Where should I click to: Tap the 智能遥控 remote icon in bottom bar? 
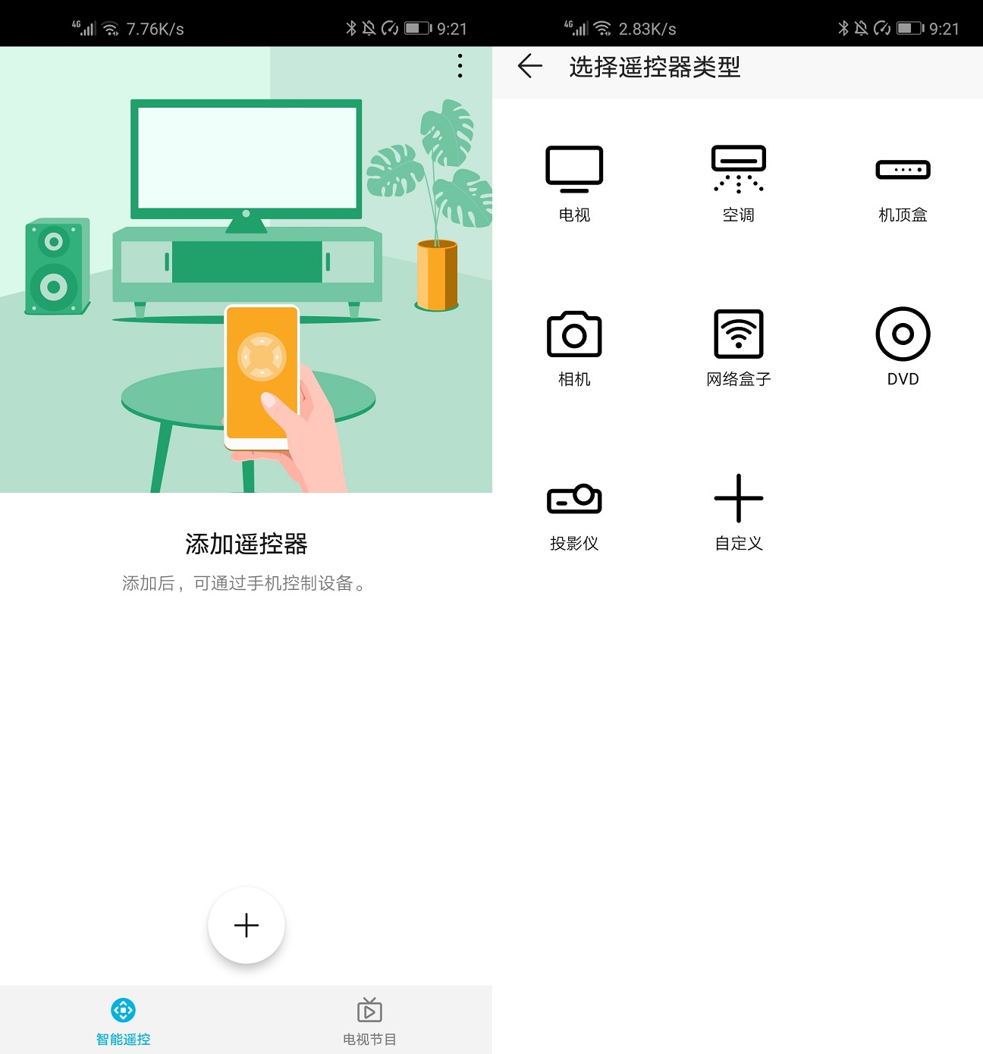(122, 1010)
